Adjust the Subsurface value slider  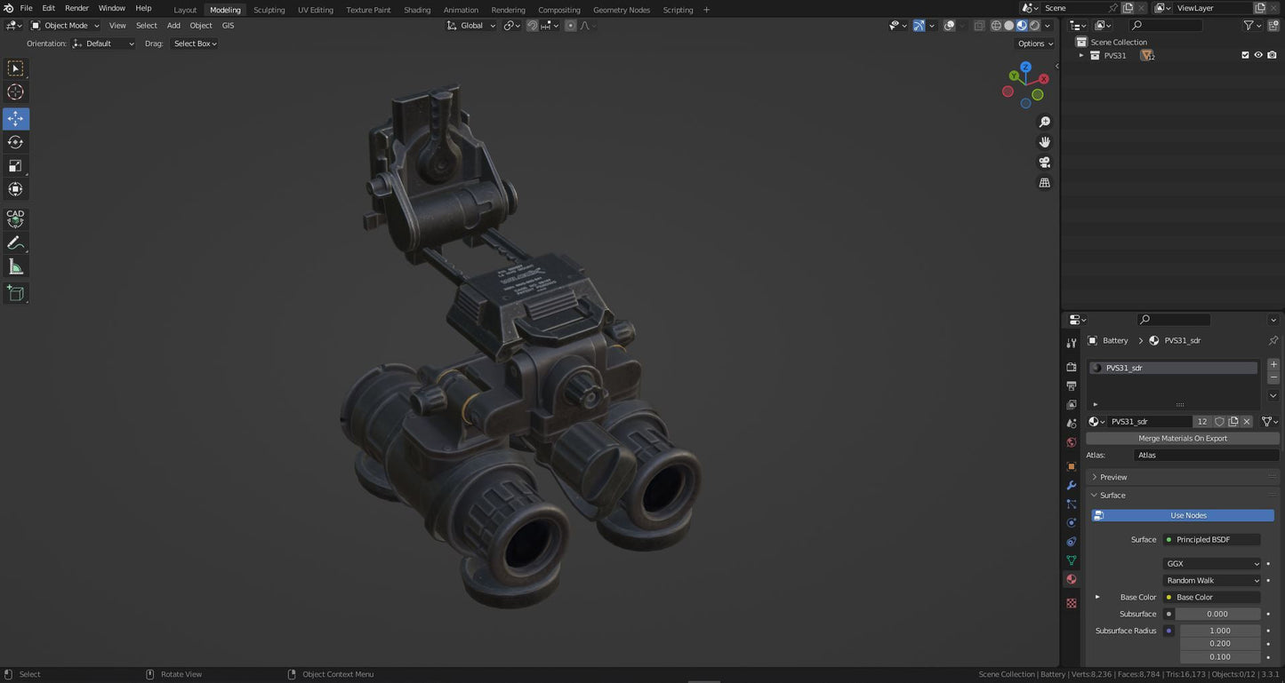[1217, 614]
